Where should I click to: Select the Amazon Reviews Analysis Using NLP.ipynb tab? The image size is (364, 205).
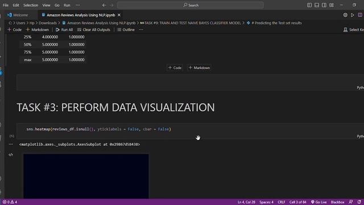click(81, 15)
